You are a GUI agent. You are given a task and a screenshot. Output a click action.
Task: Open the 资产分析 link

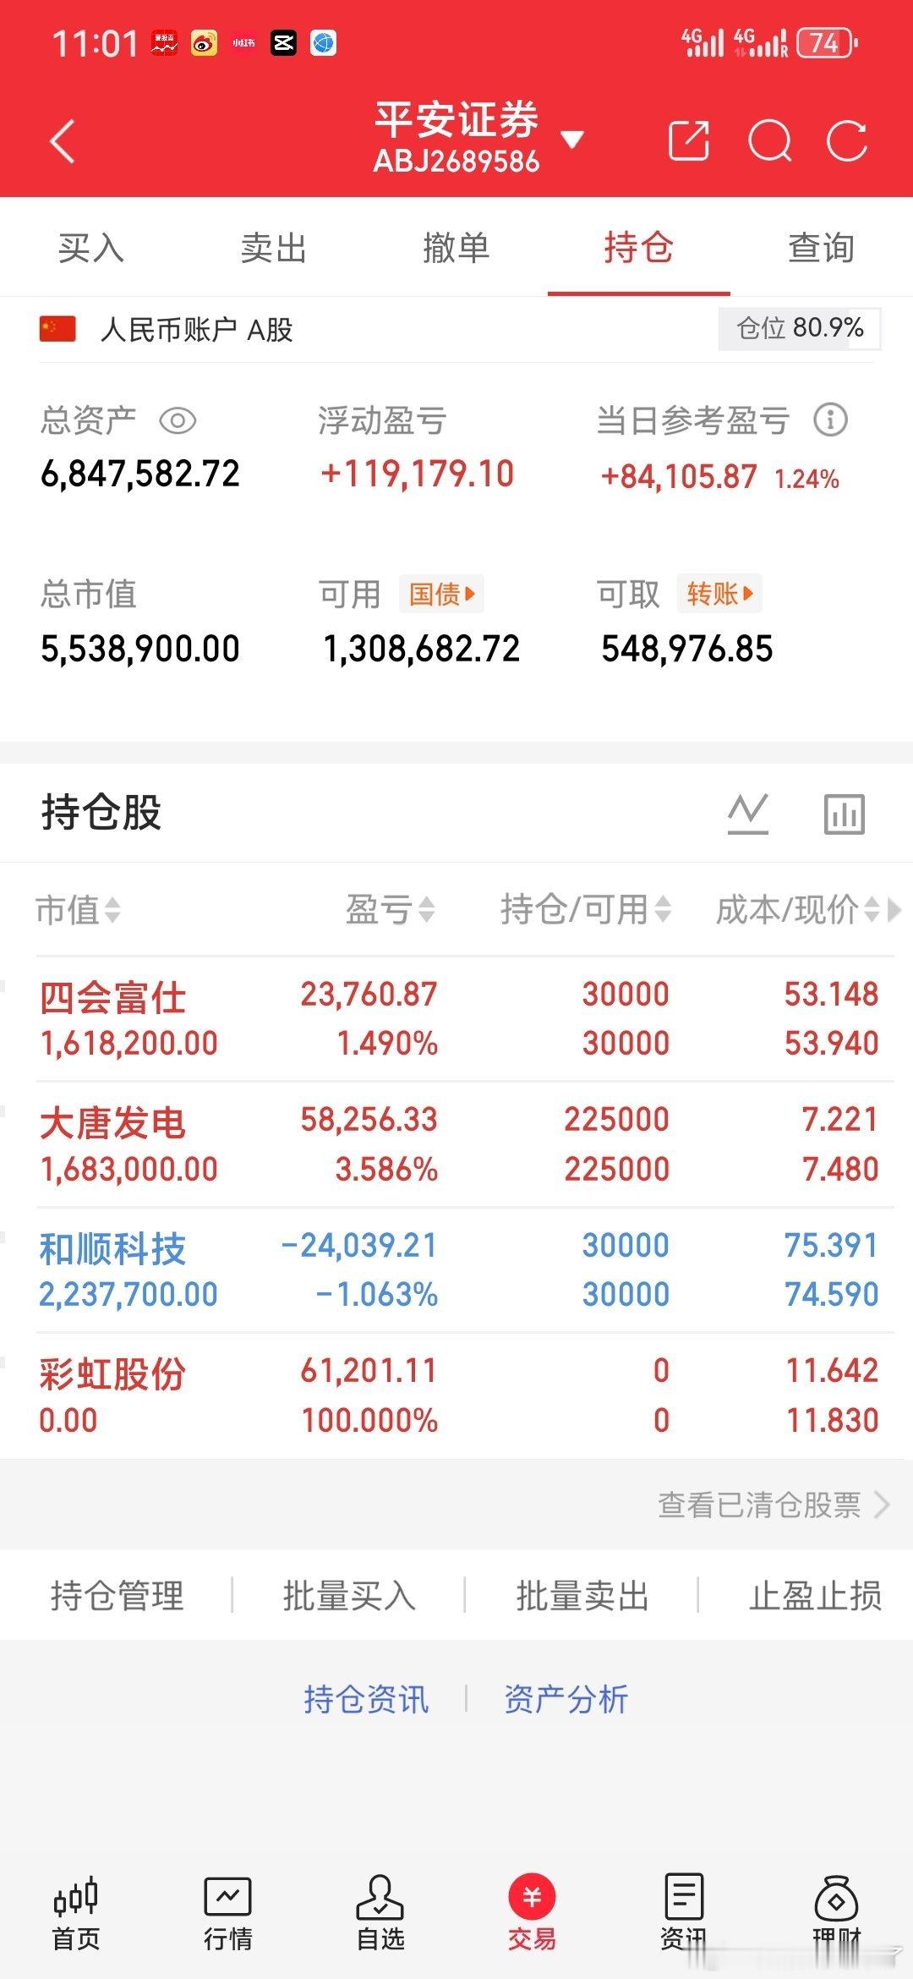click(566, 1699)
